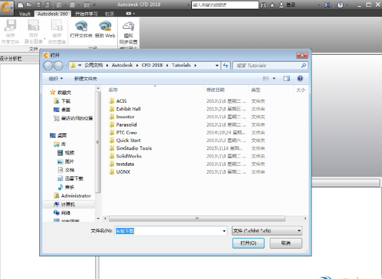The width and height of the screenshot is (382, 279).
Task: Switch to the Vault ribbon tab
Action: pyautogui.click(x=24, y=14)
